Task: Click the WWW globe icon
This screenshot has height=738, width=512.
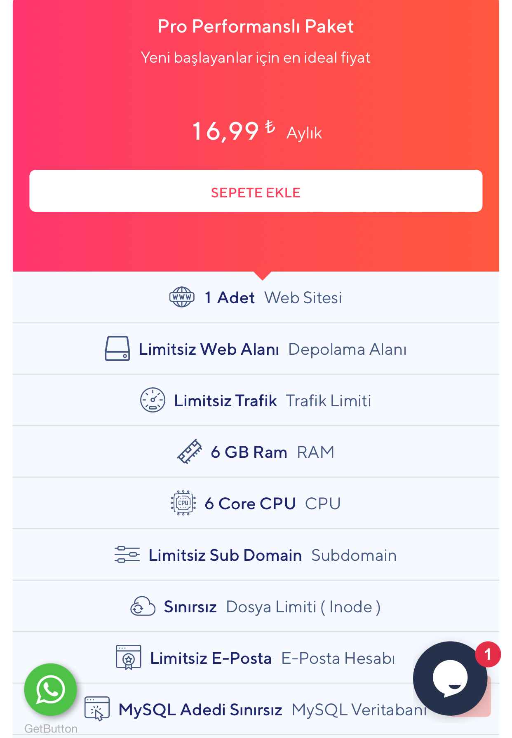Action: pos(182,297)
